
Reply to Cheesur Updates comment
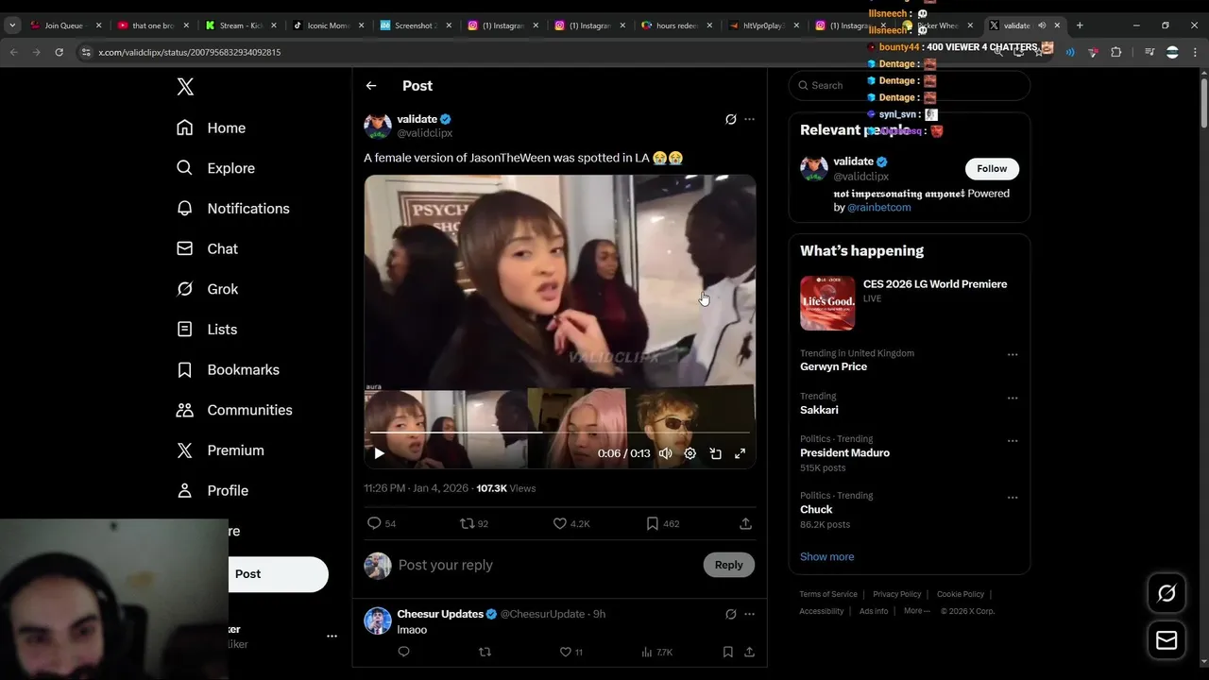(403, 652)
